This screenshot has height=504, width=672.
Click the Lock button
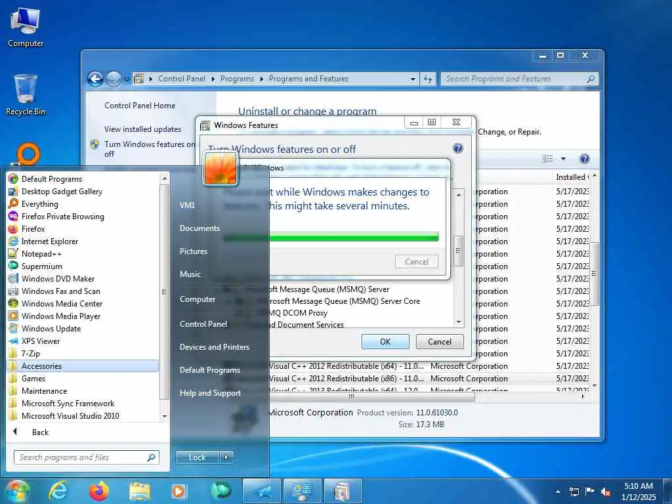(x=197, y=457)
